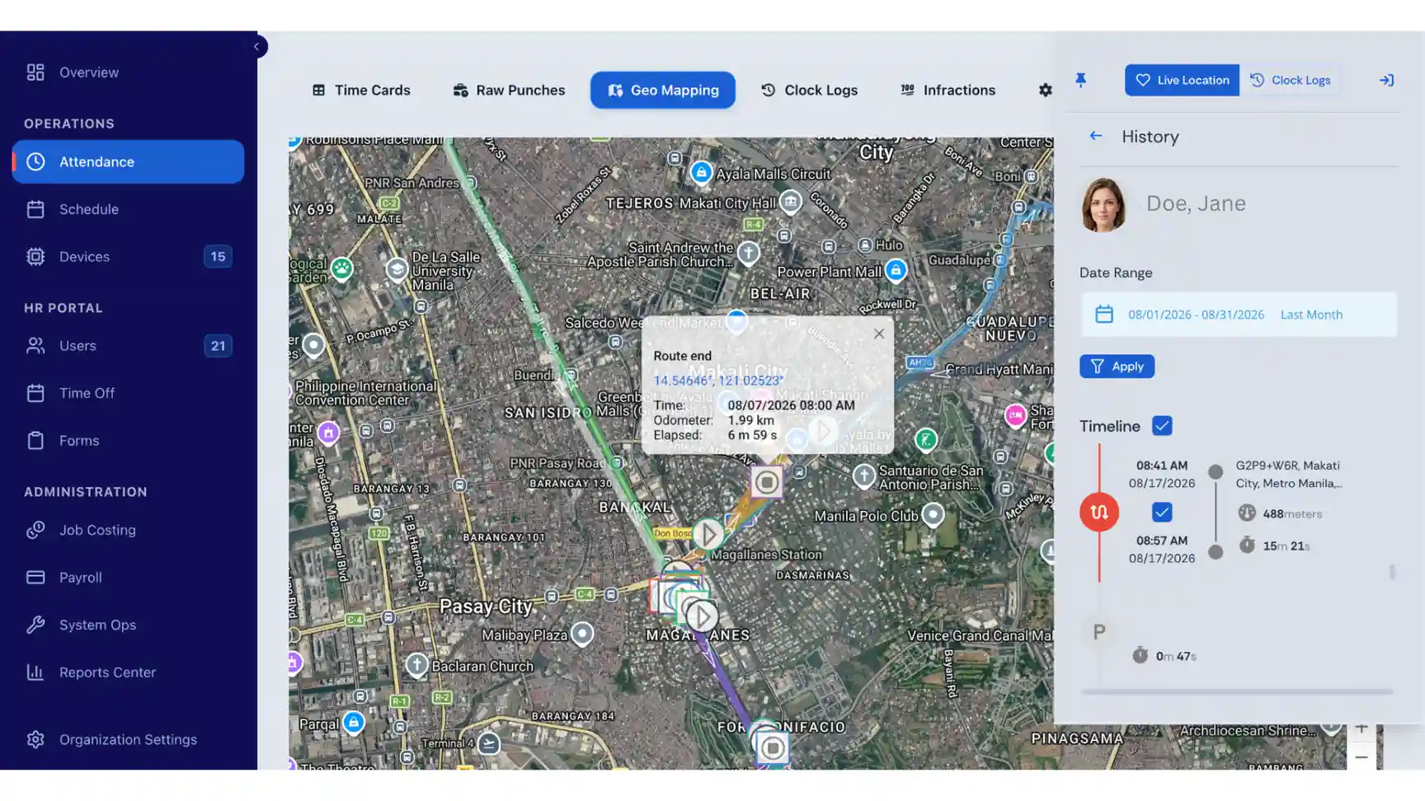
Task: Apply the date filter
Action: (1117, 366)
